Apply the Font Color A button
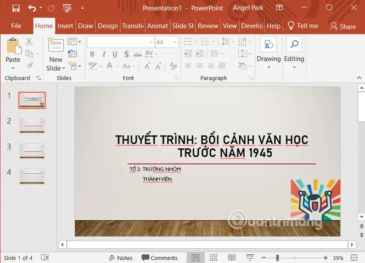This screenshot has width=365, height=263. pos(109,66)
